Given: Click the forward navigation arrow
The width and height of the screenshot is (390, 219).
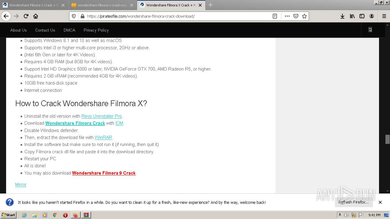Looking at the screenshot, I should (x=16, y=16).
